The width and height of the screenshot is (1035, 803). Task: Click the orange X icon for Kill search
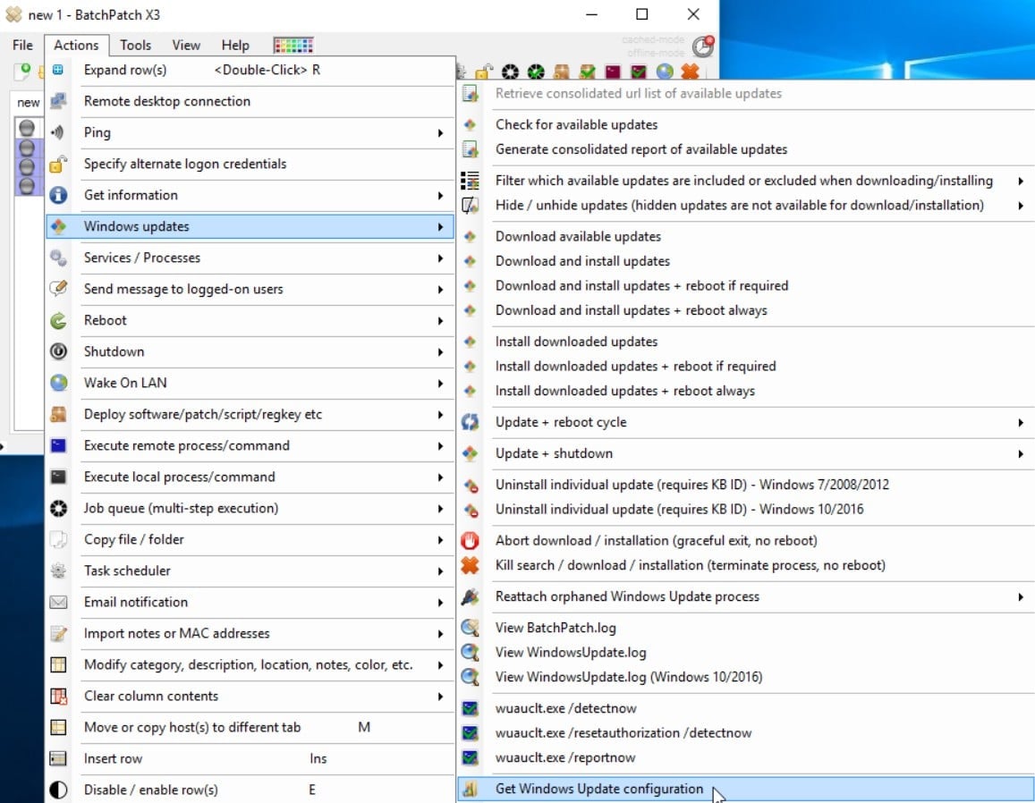[x=470, y=565]
